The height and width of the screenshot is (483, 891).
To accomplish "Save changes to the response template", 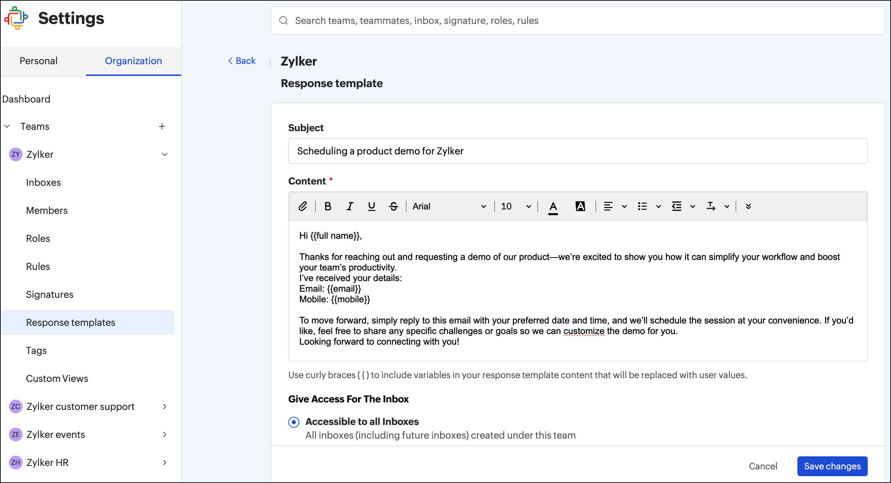I will click(x=832, y=466).
